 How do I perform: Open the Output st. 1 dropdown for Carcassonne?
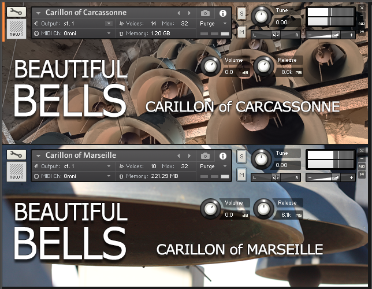tap(109, 24)
